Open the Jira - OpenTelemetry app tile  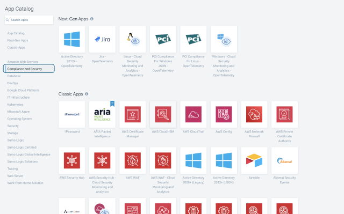tap(102, 39)
